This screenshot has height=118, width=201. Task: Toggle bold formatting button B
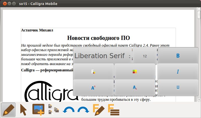tap(178, 56)
